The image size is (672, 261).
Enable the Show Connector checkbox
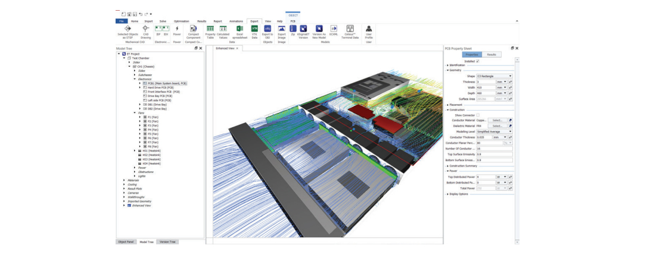478,115
